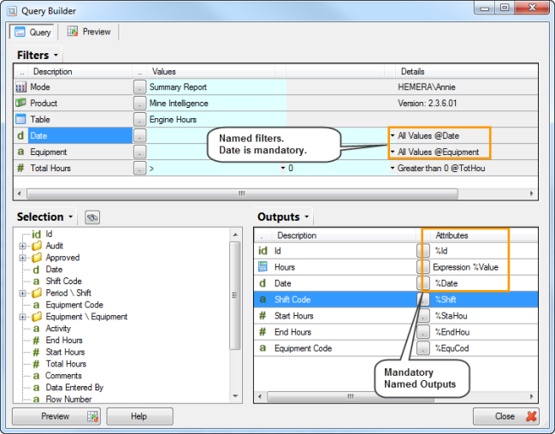Click the id icon in Outputs Id row
The width and height of the screenshot is (555, 434).
click(x=263, y=251)
